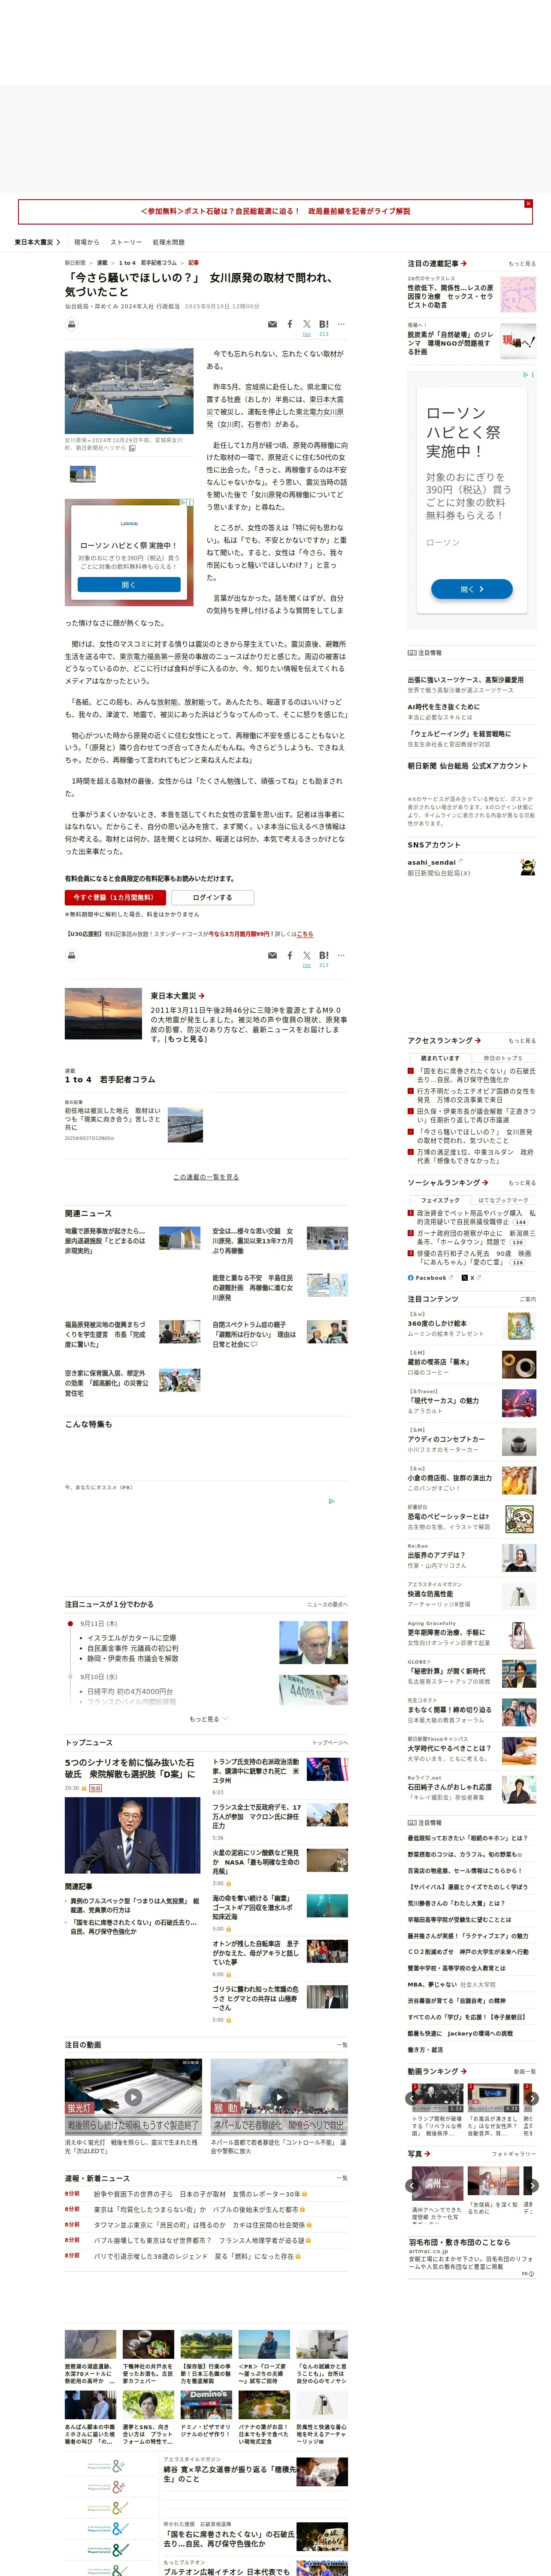Viewport: 551px width, 2576px height.
Task: Click the ログインする button
Action: 212,898
